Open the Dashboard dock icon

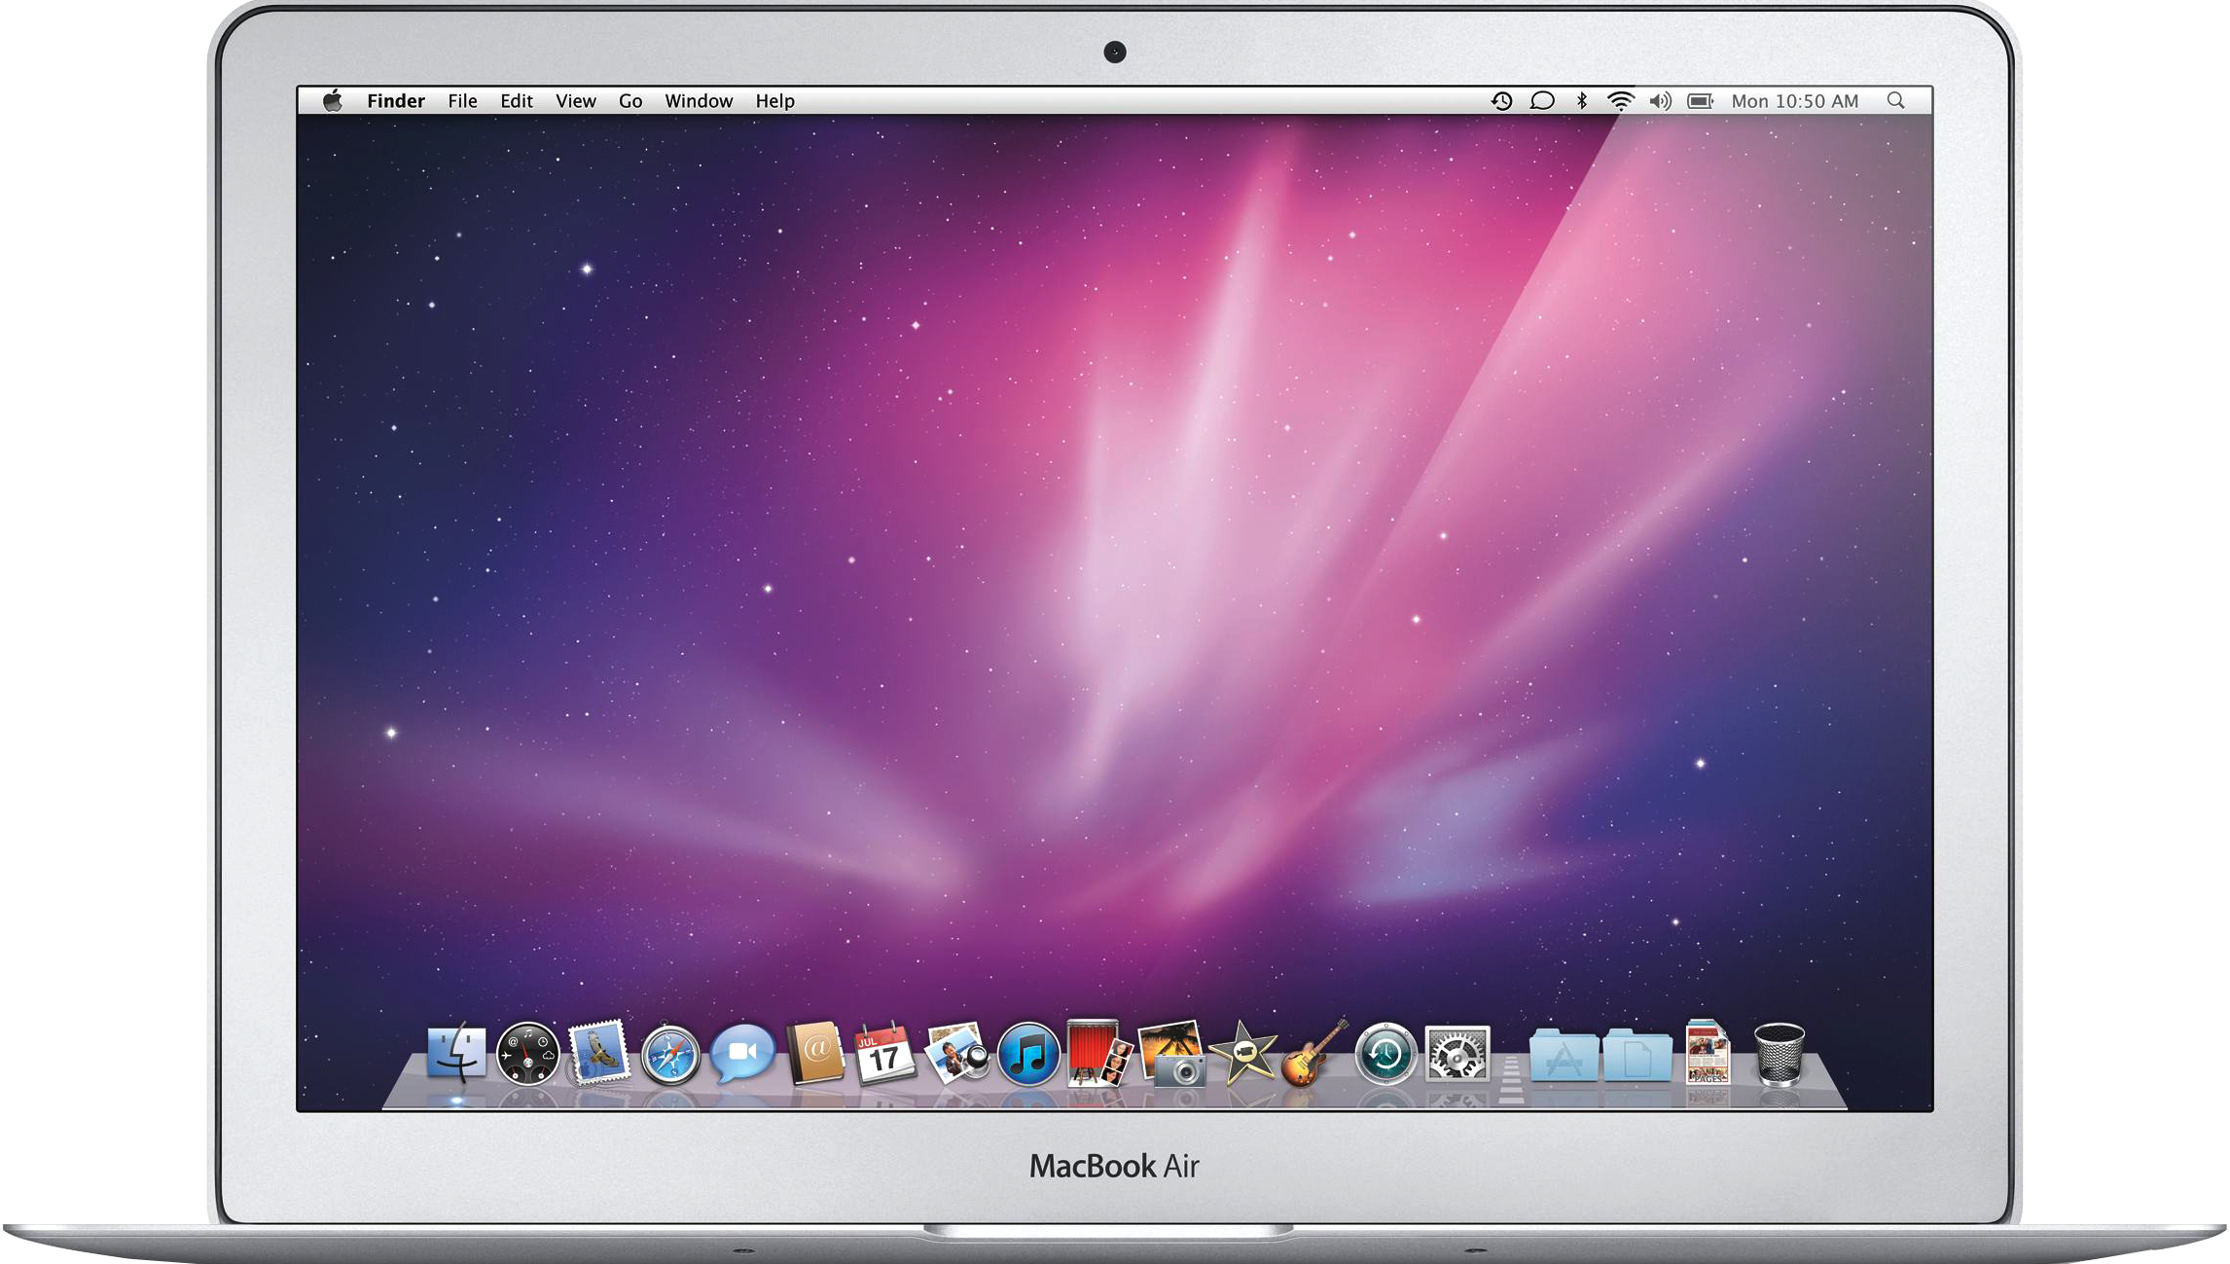[x=527, y=1055]
